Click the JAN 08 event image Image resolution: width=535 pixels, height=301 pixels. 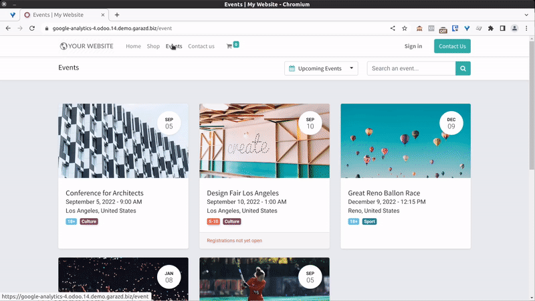pos(123,279)
